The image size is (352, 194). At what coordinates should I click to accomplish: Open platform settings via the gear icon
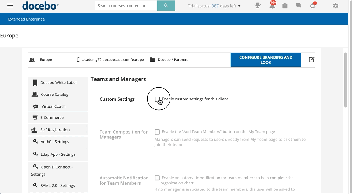[x=335, y=5]
